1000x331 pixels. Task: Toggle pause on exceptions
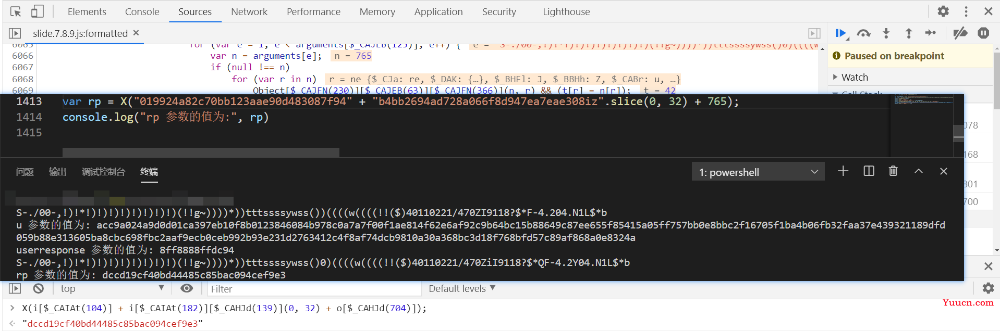pyautogui.click(x=983, y=33)
